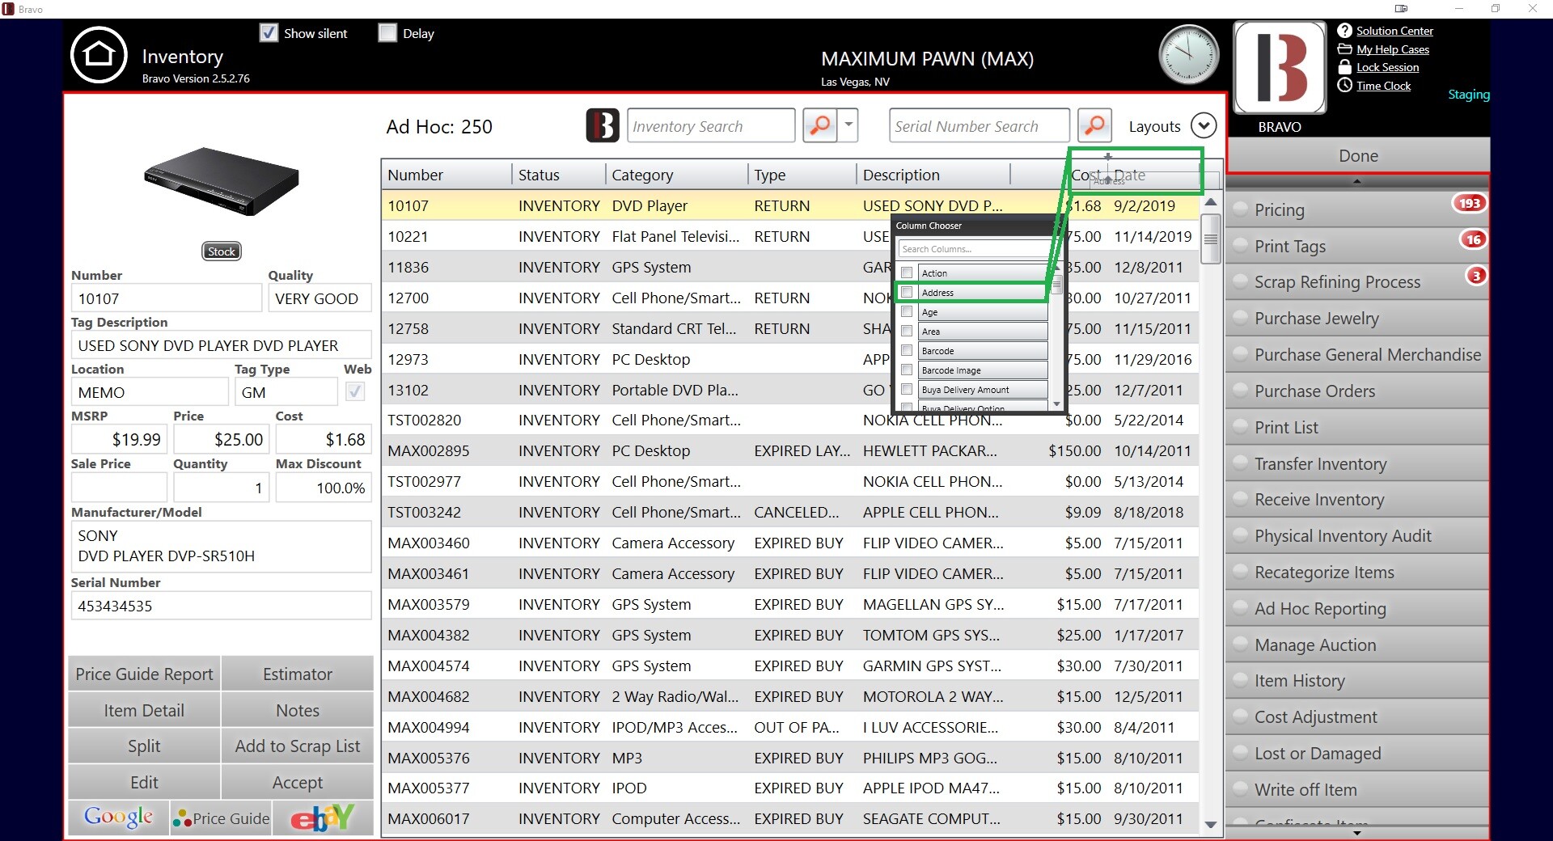Select Cost Adjustment menu item
Viewport: 1553px width, 841px height.
1357,717
